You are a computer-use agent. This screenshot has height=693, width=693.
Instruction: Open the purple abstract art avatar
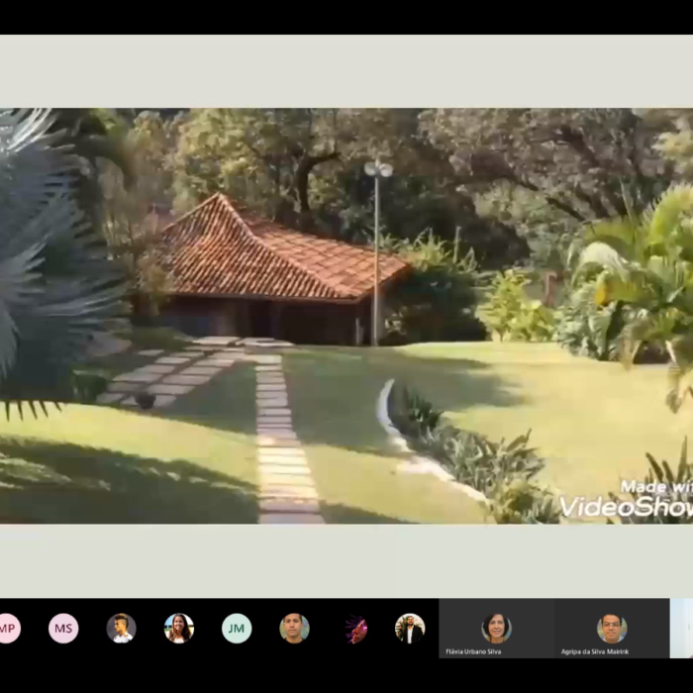point(355,629)
